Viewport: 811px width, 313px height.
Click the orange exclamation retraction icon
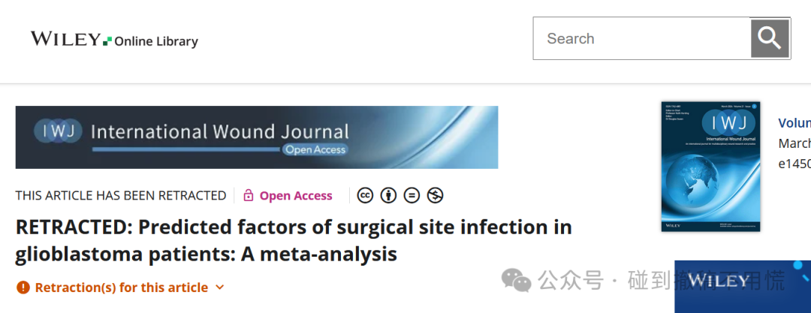(23, 287)
